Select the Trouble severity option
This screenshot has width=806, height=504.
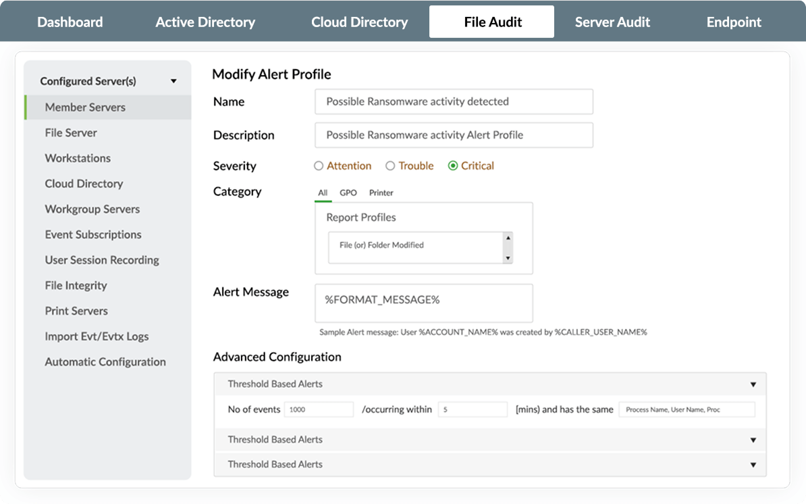390,166
